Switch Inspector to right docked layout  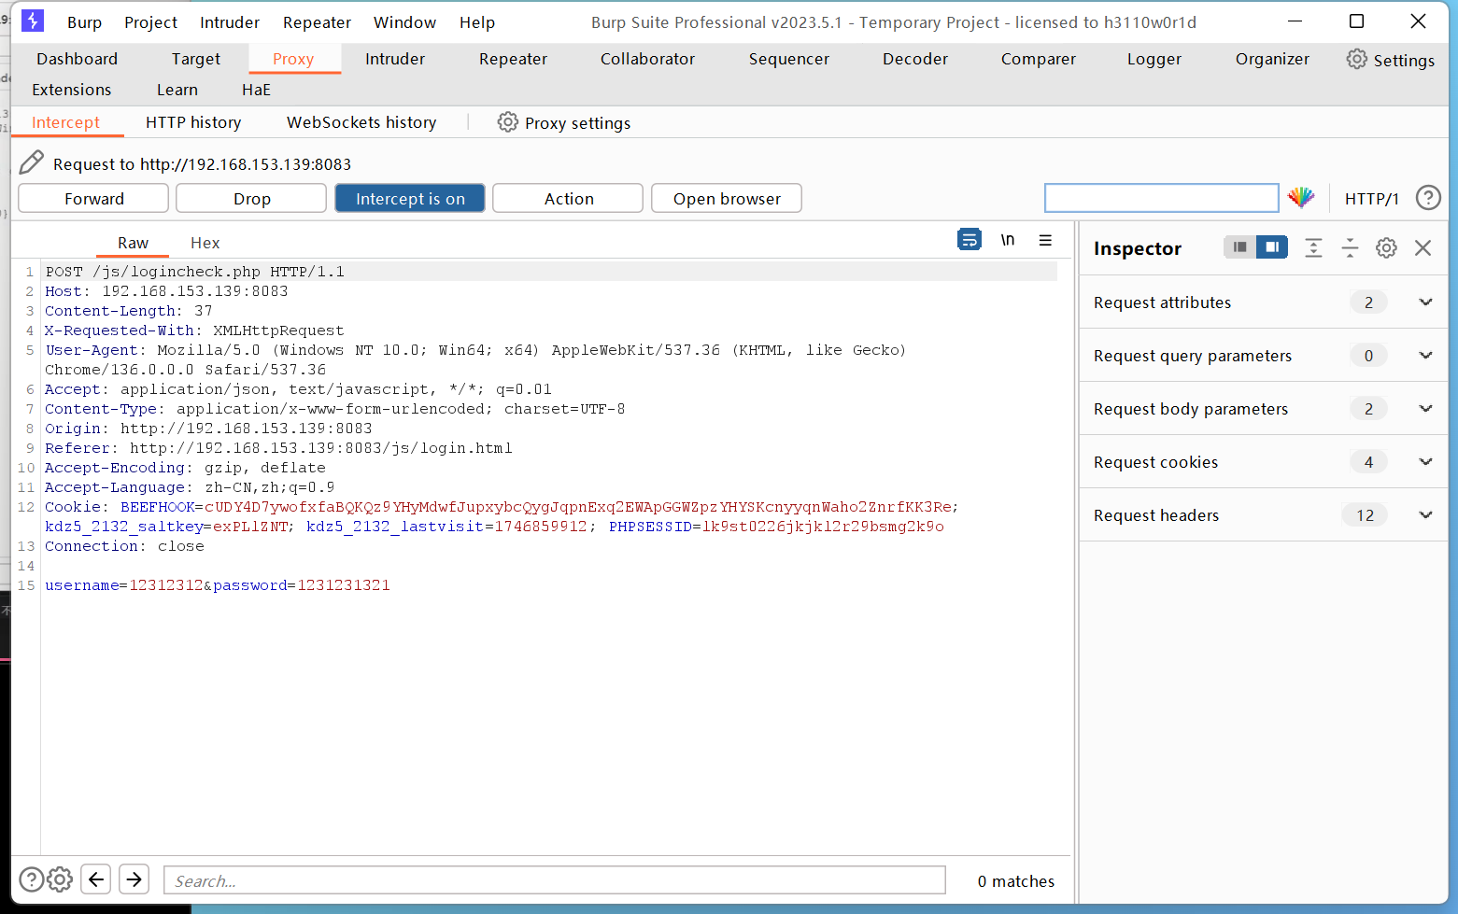(1272, 247)
